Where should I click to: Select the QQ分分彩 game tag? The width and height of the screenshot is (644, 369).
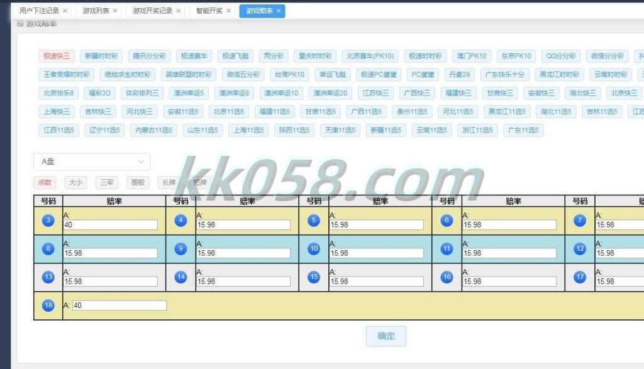[x=561, y=56]
